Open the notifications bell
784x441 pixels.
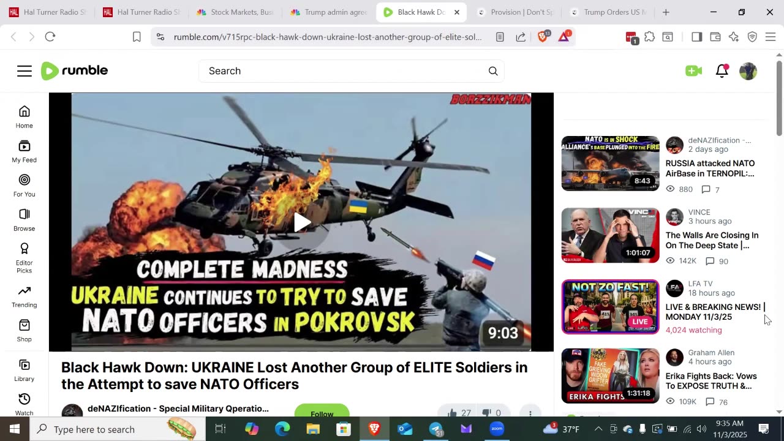point(722,71)
